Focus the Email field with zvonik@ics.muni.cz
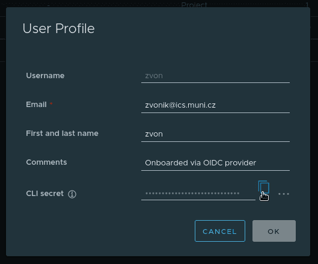The height and width of the screenshot is (264, 318). point(215,105)
